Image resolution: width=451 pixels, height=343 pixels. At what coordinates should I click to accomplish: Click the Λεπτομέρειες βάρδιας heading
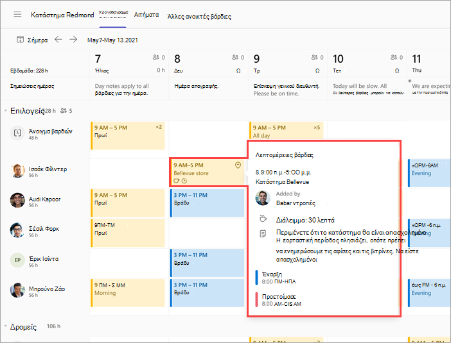point(284,155)
